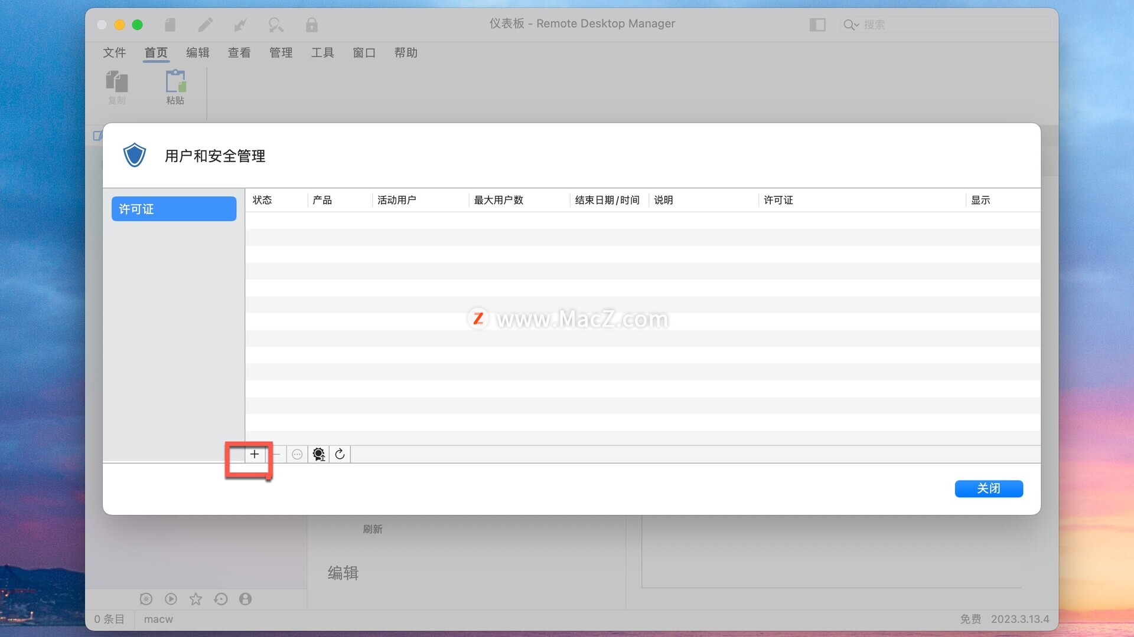Toggle the sidebar panel layout icon
This screenshot has width=1134, height=637.
coord(817,25)
